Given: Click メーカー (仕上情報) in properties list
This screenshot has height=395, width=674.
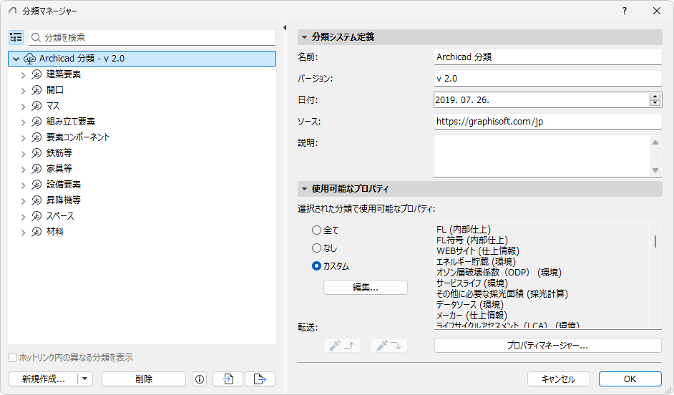Looking at the screenshot, I should (x=472, y=316).
